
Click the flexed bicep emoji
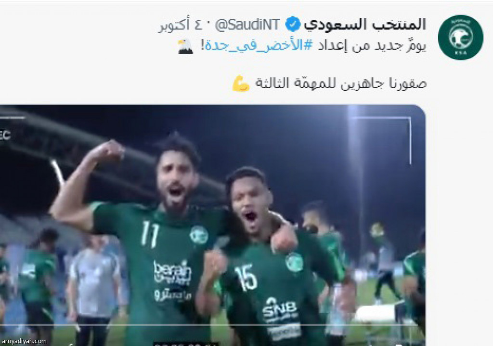tap(241, 83)
